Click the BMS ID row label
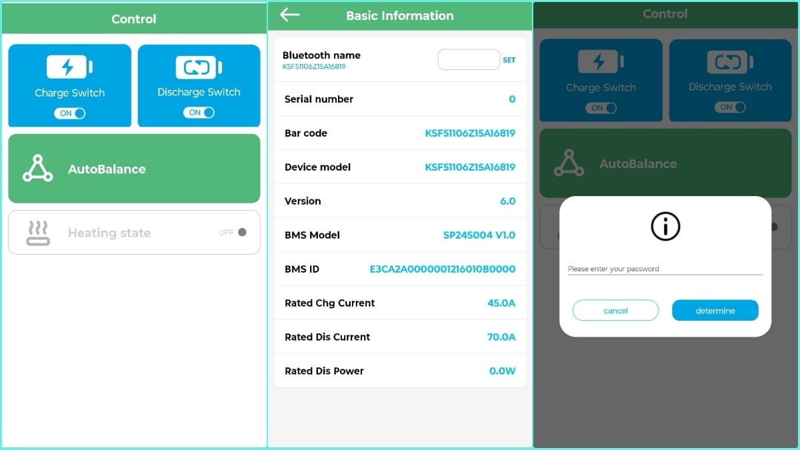 (x=302, y=269)
